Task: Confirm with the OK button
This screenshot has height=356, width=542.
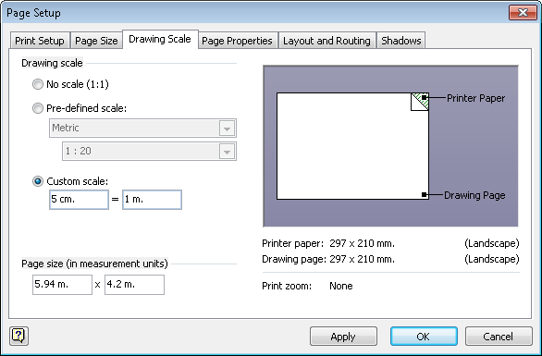Action: click(x=424, y=337)
